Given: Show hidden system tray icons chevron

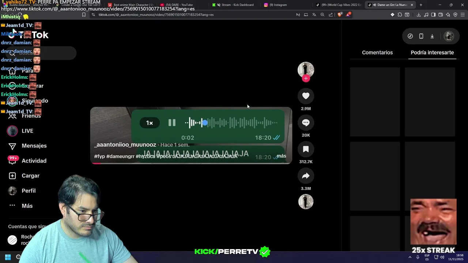Looking at the screenshot, I should 409,257.
